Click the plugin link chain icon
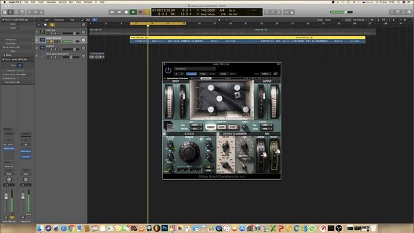The height and width of the screenshot is (233, 414). click(x=276, y=74)
